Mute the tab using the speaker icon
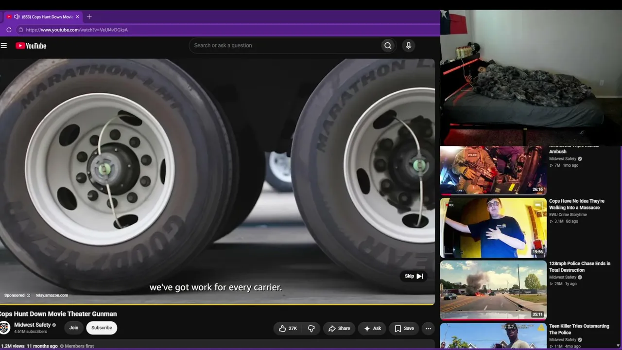The image size is (622, 350). (x=17, y=17)
